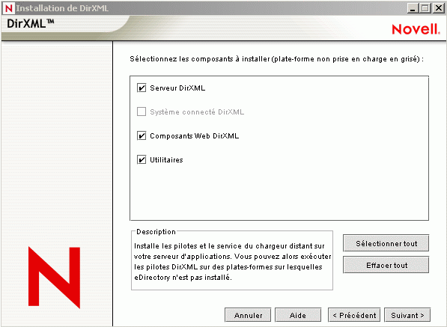Click the Sélectionnez les composants instruction text
This screenshot has width=447, height=327.
(x=276, y=59)
